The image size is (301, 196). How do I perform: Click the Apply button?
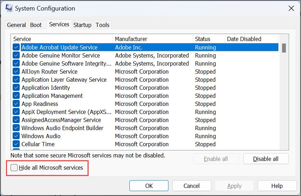click(x=235, y=186)
